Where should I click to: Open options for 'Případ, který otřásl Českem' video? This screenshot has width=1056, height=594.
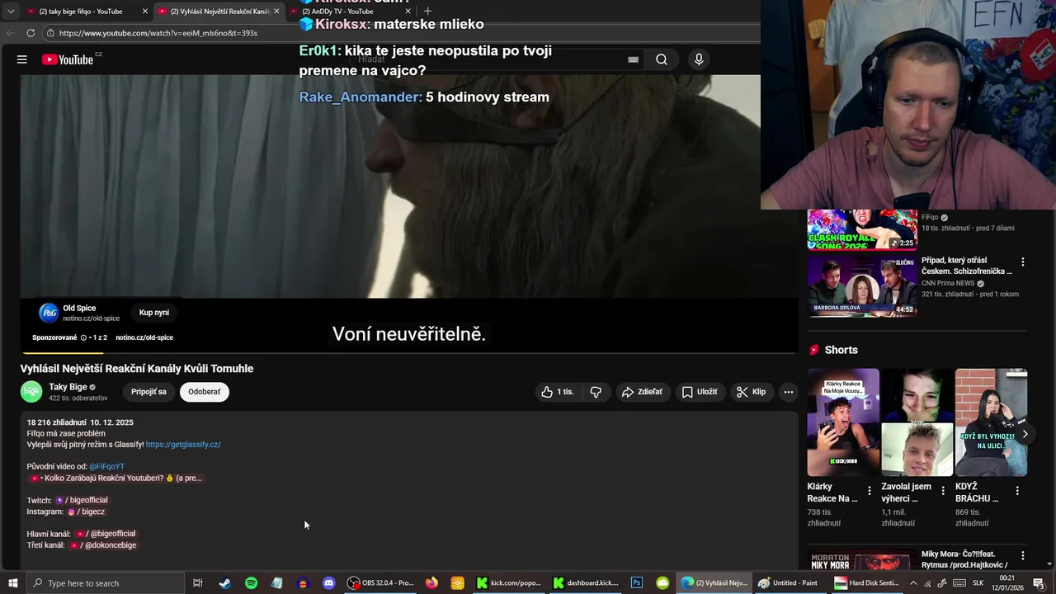(x=1023, y=262)
